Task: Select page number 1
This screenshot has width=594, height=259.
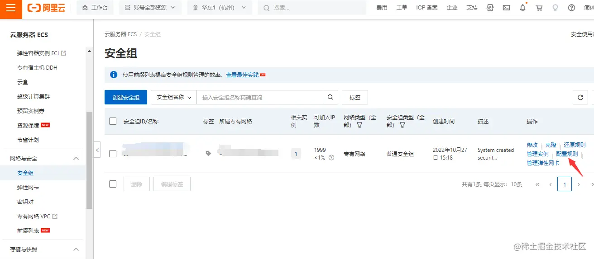Action: (565, 184)
